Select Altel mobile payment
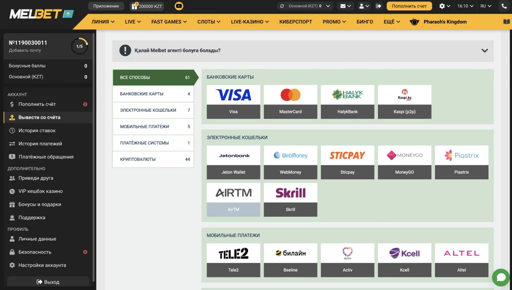The width and height of the screenshot is (512, 290). 461,260
